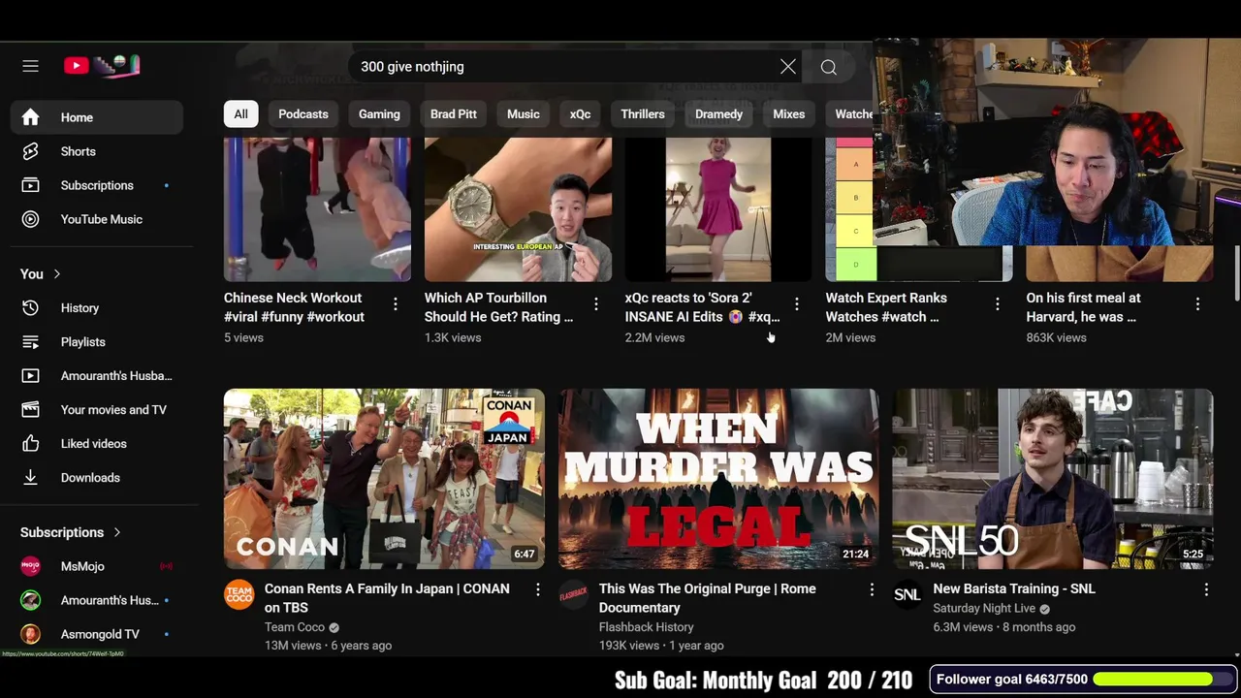
Task: Open xQc reacts Sora 2 short thumbnail
Action: (x=718, y=209)
